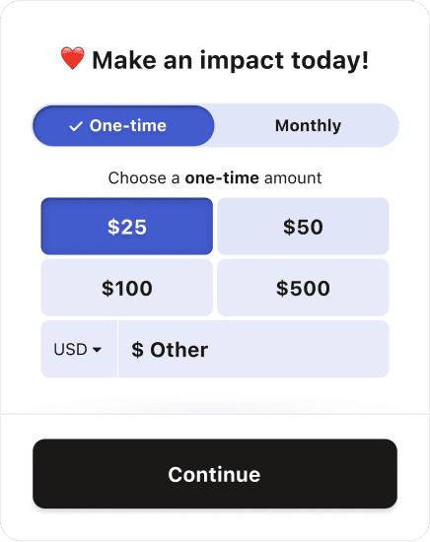Click the Continue button

[x=215, y=474]
